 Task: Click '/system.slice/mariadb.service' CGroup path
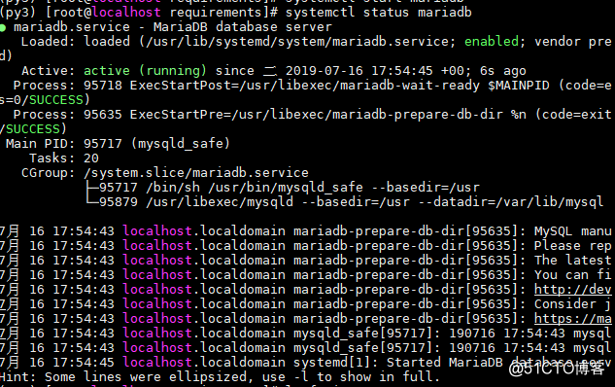click(x=196, y=173)
